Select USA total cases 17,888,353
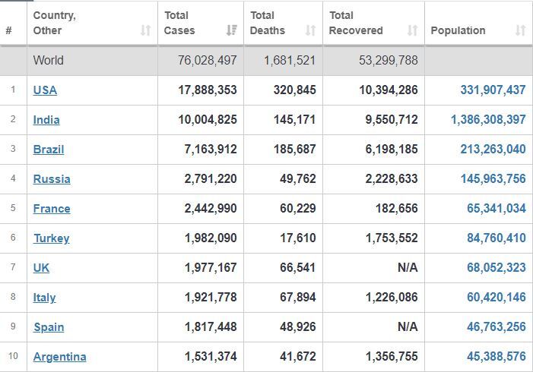Screen dimensions: 533x372 pos(208,90)
